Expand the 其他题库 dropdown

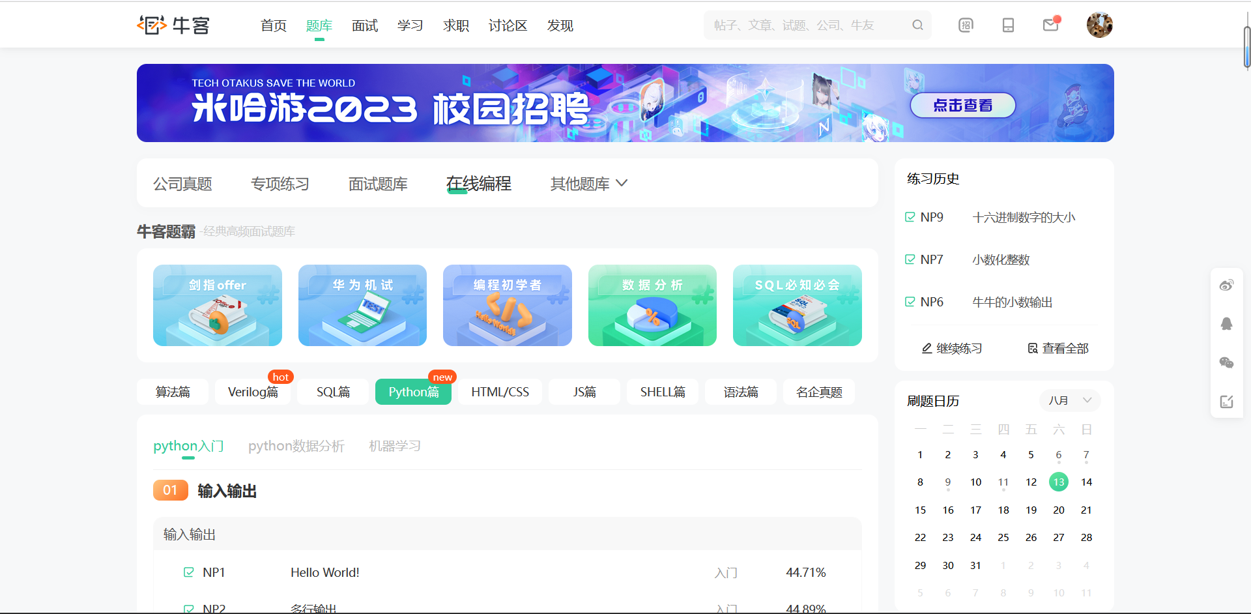point(589,184)
